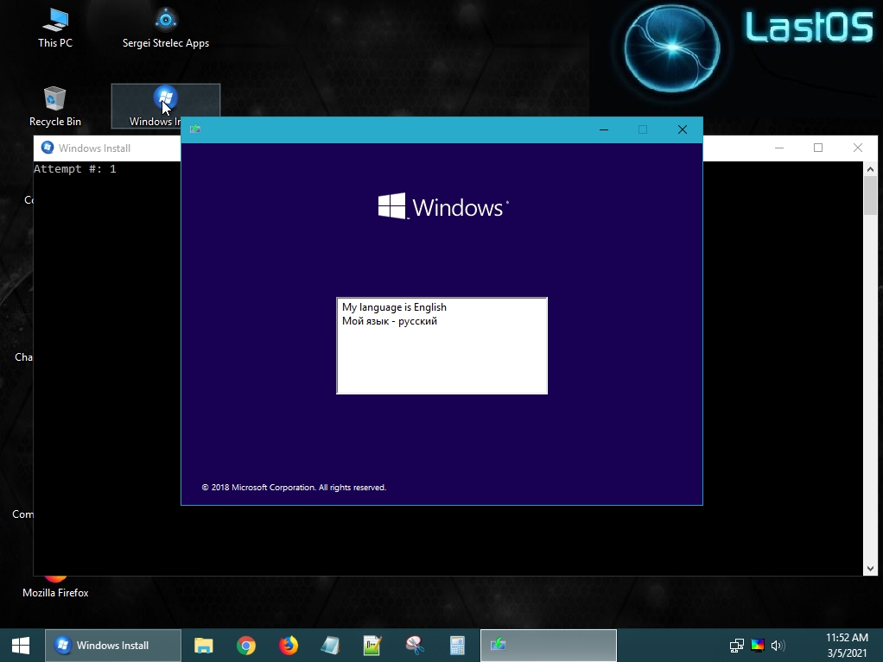
Task: Select Windows Install desktop shortcut
Action: (166, 106)
